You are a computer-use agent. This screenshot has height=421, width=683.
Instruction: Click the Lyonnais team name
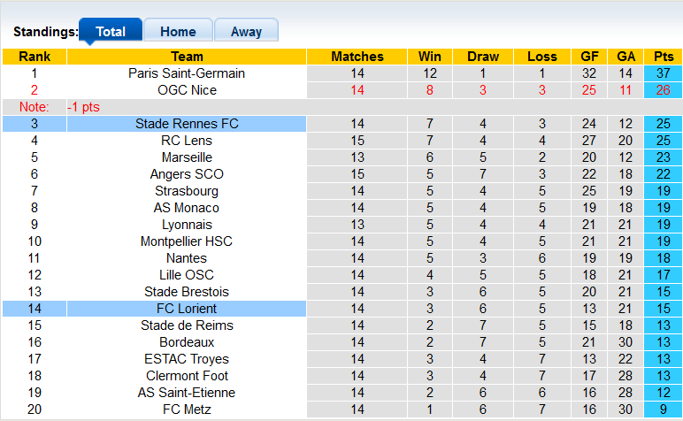click(187, 225)
